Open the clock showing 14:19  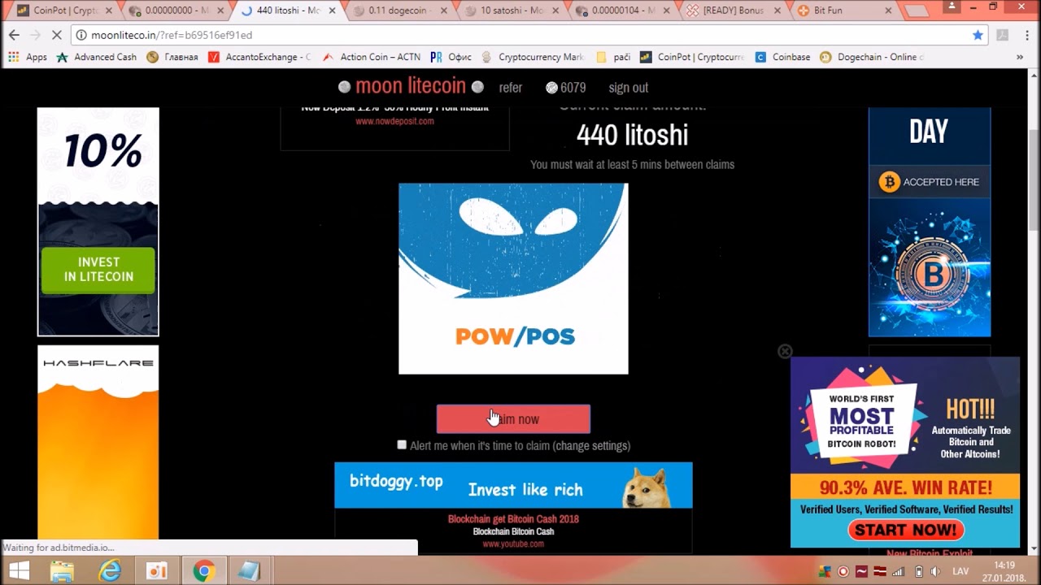1004,571
